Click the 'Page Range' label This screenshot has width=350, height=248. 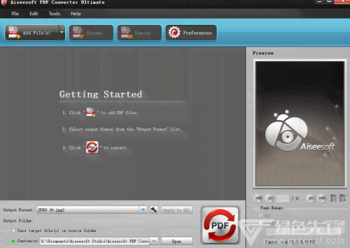click(x=271, y=208)
